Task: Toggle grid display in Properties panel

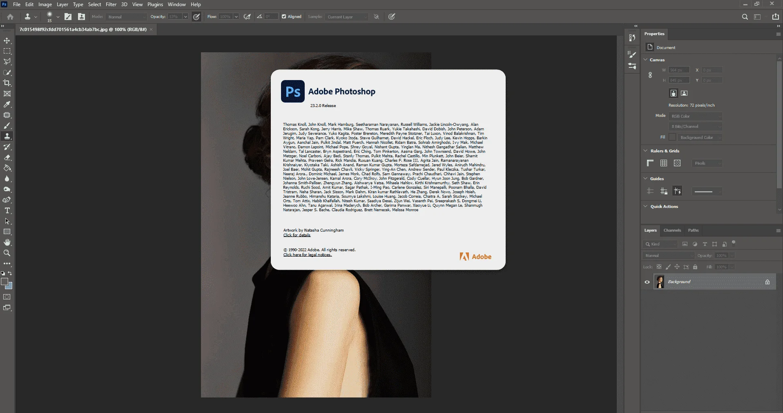Action: point(664,163)
